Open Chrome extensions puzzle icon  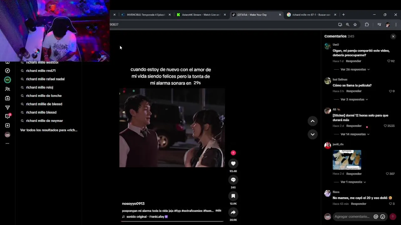point(367,24)
